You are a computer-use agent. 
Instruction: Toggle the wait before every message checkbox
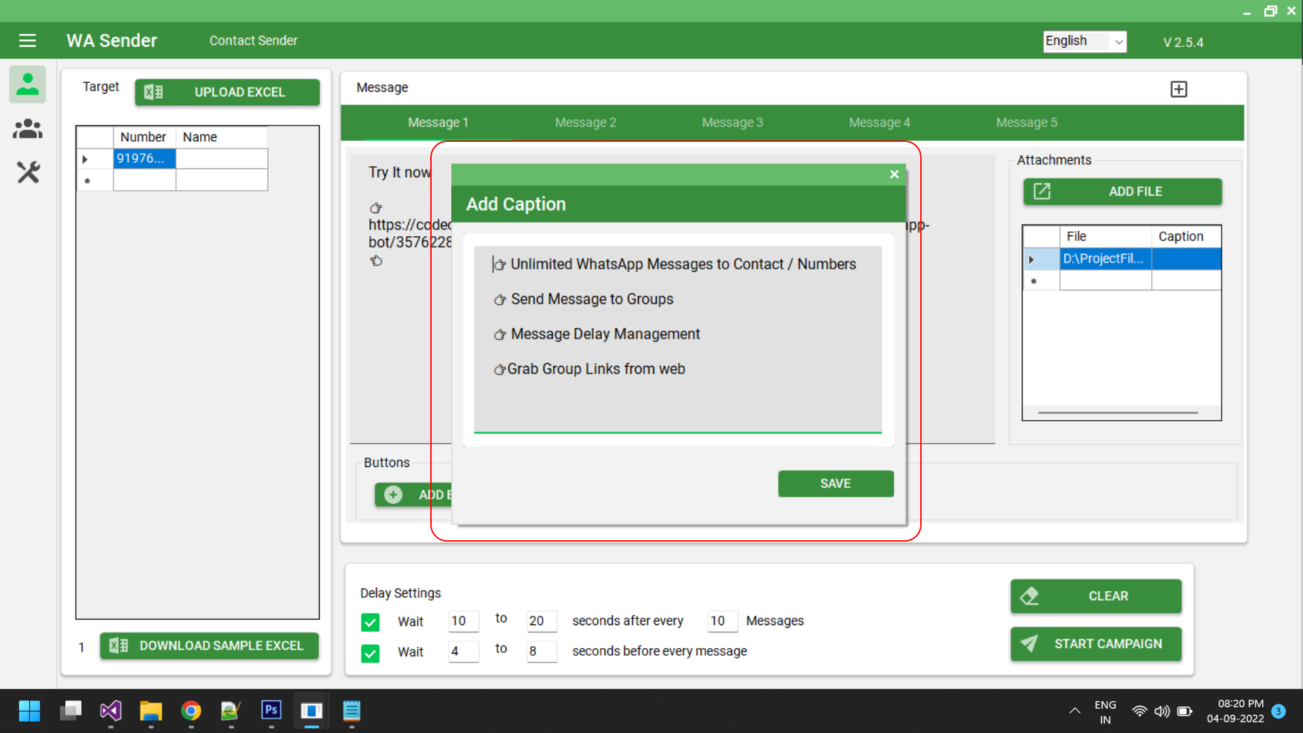pos(370,653)
